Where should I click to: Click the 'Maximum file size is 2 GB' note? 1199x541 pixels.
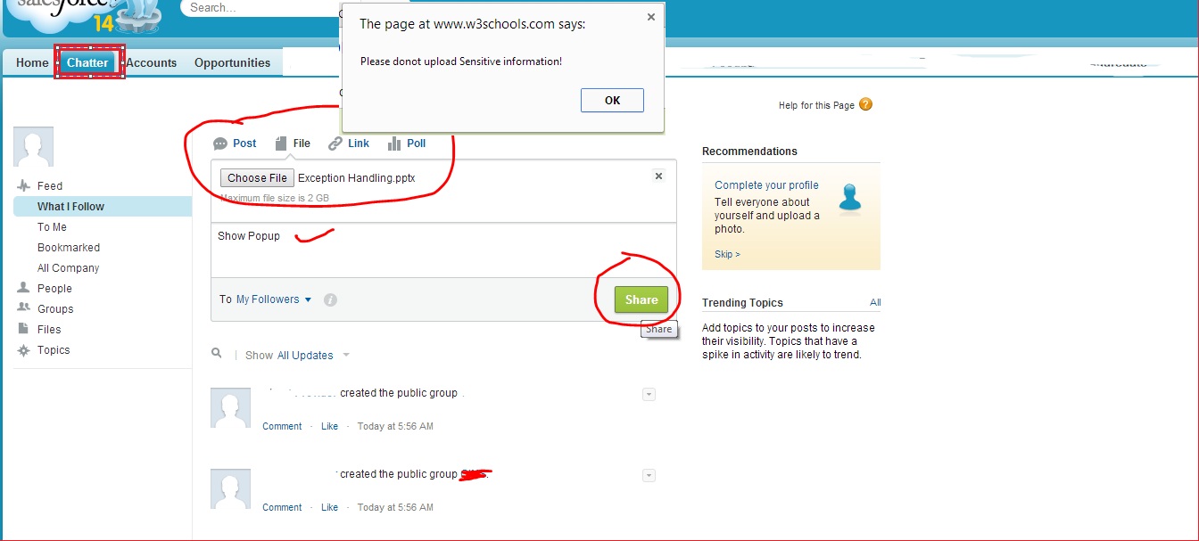coord(275,198)
